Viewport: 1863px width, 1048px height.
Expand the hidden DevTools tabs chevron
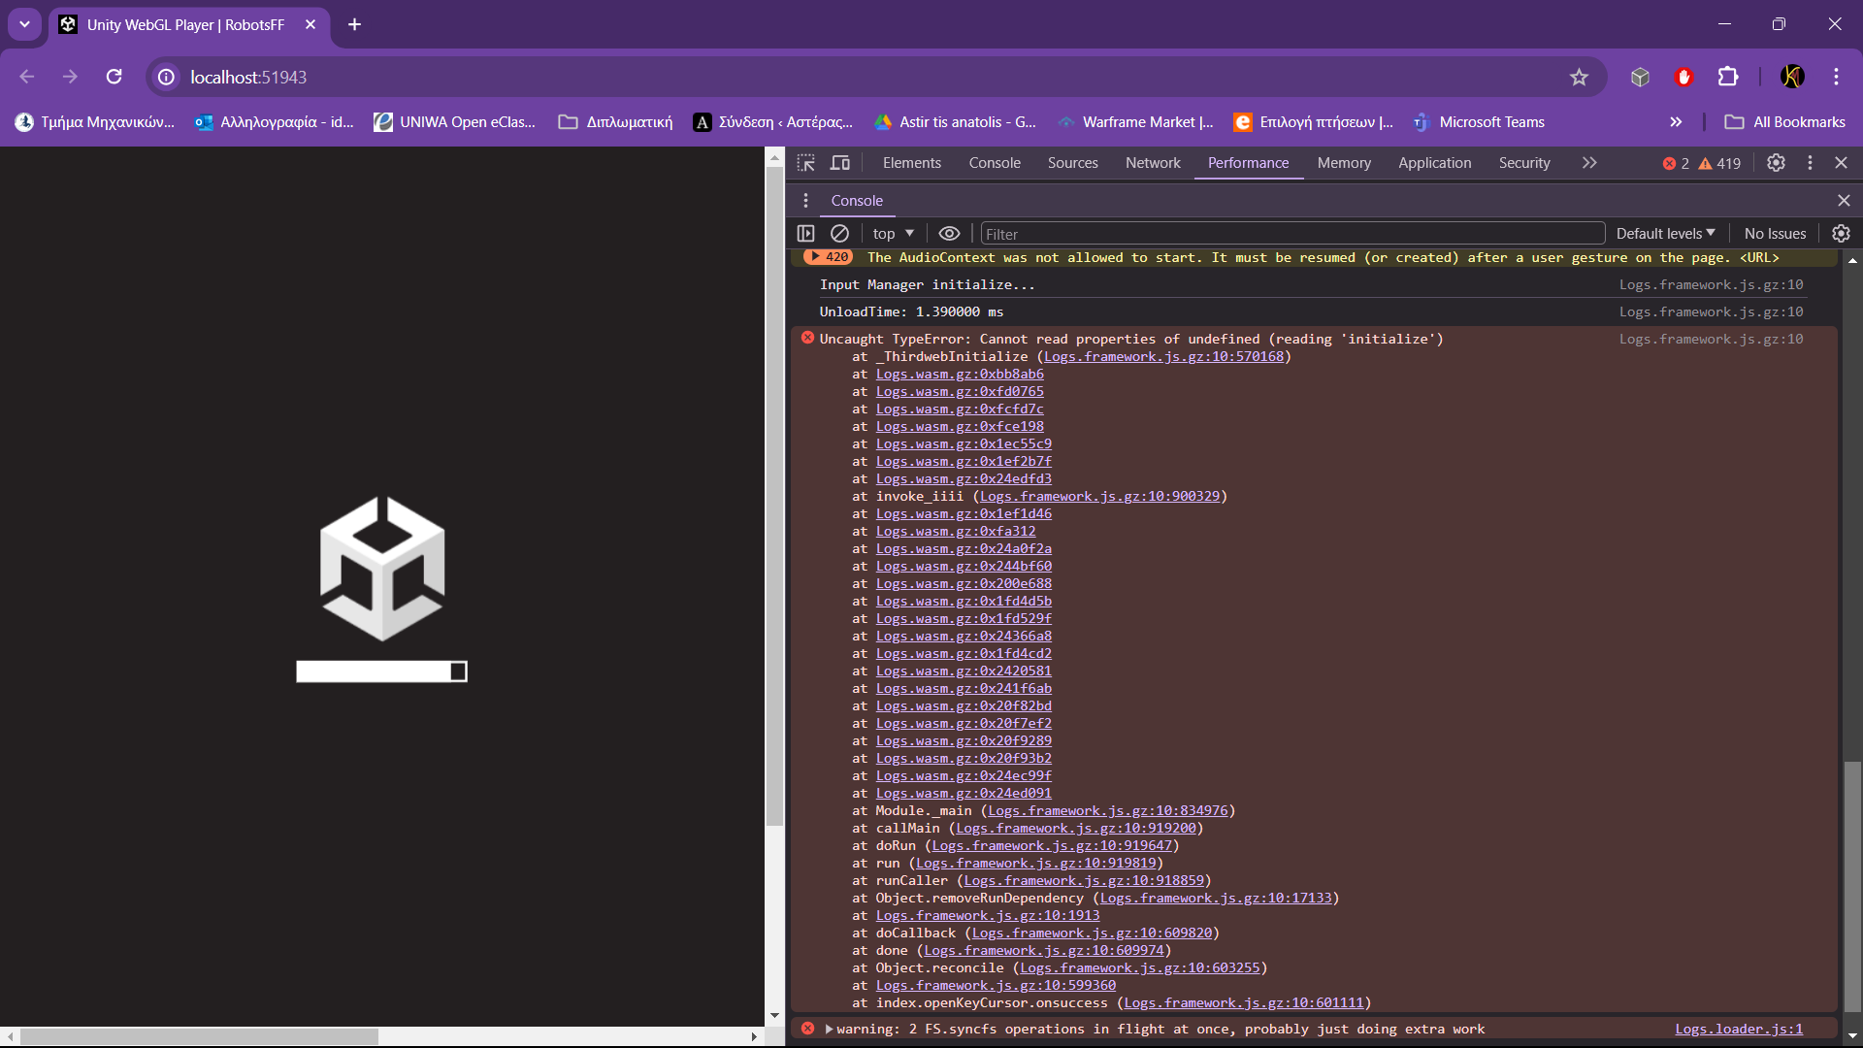[1589, 163]
